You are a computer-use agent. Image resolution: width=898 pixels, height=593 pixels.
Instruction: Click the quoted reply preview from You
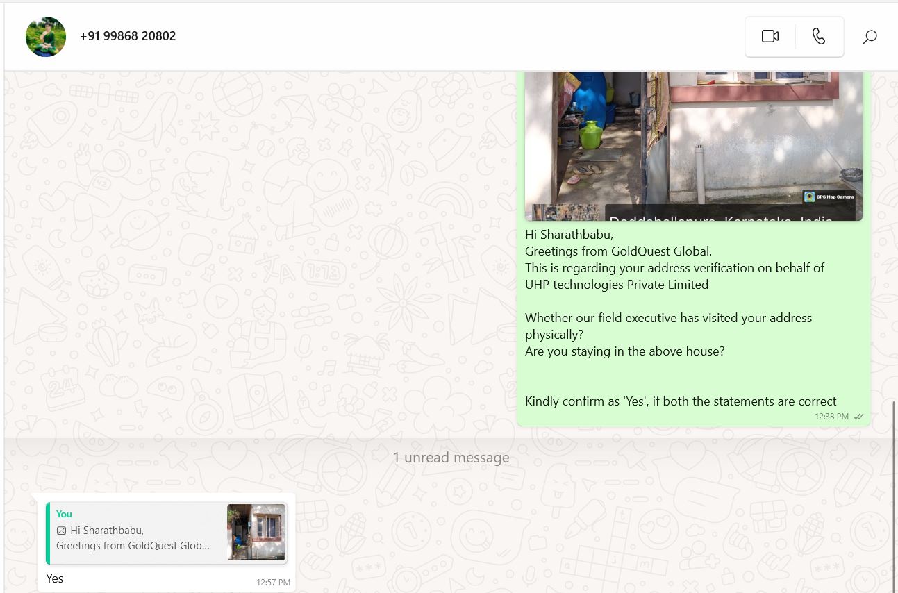click(x=166, y=533)
